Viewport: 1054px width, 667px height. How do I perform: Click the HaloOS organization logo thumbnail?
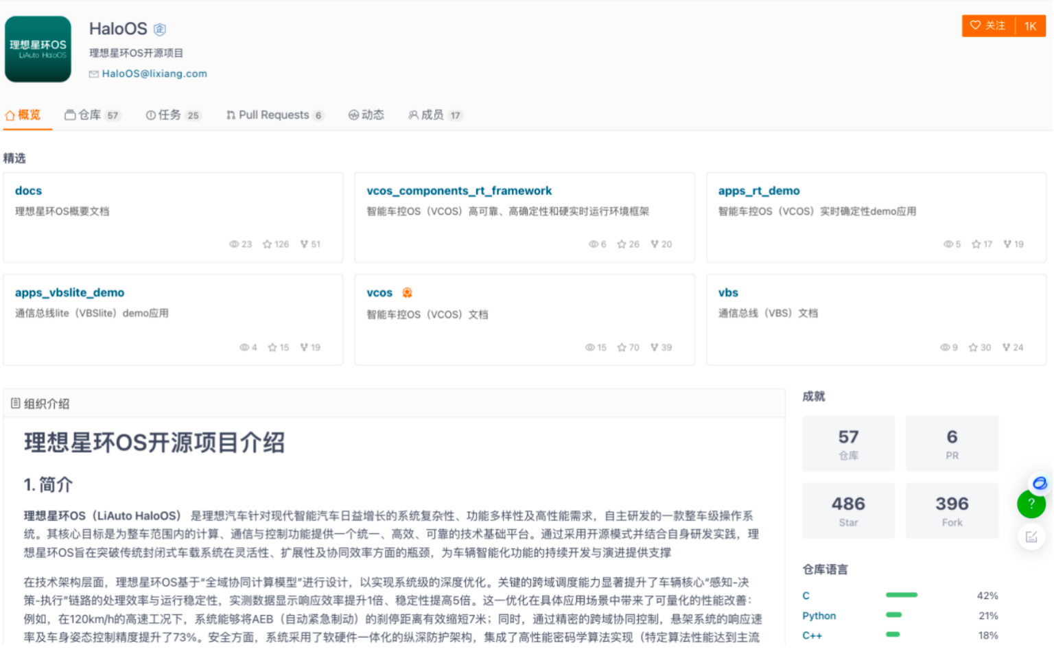tap(38, 49)
